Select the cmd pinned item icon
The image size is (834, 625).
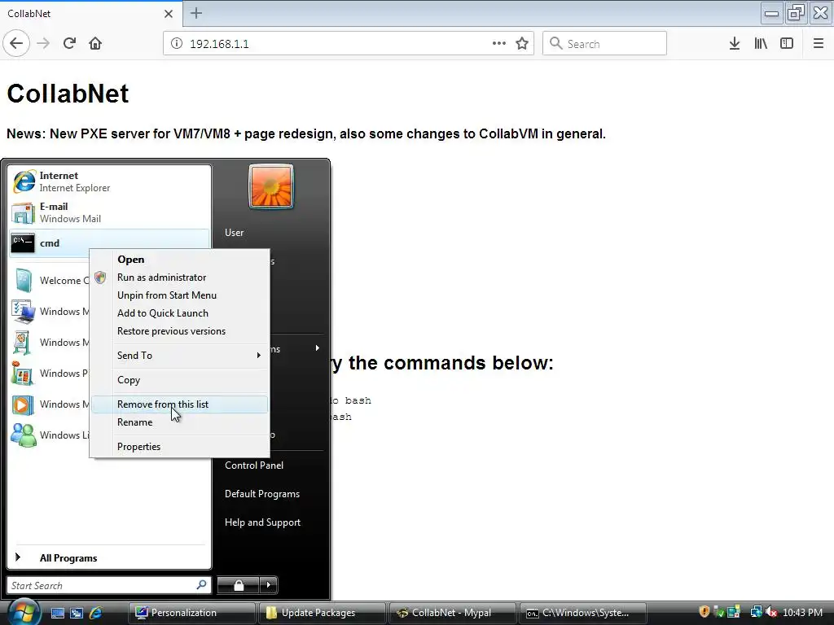point(23,243)
